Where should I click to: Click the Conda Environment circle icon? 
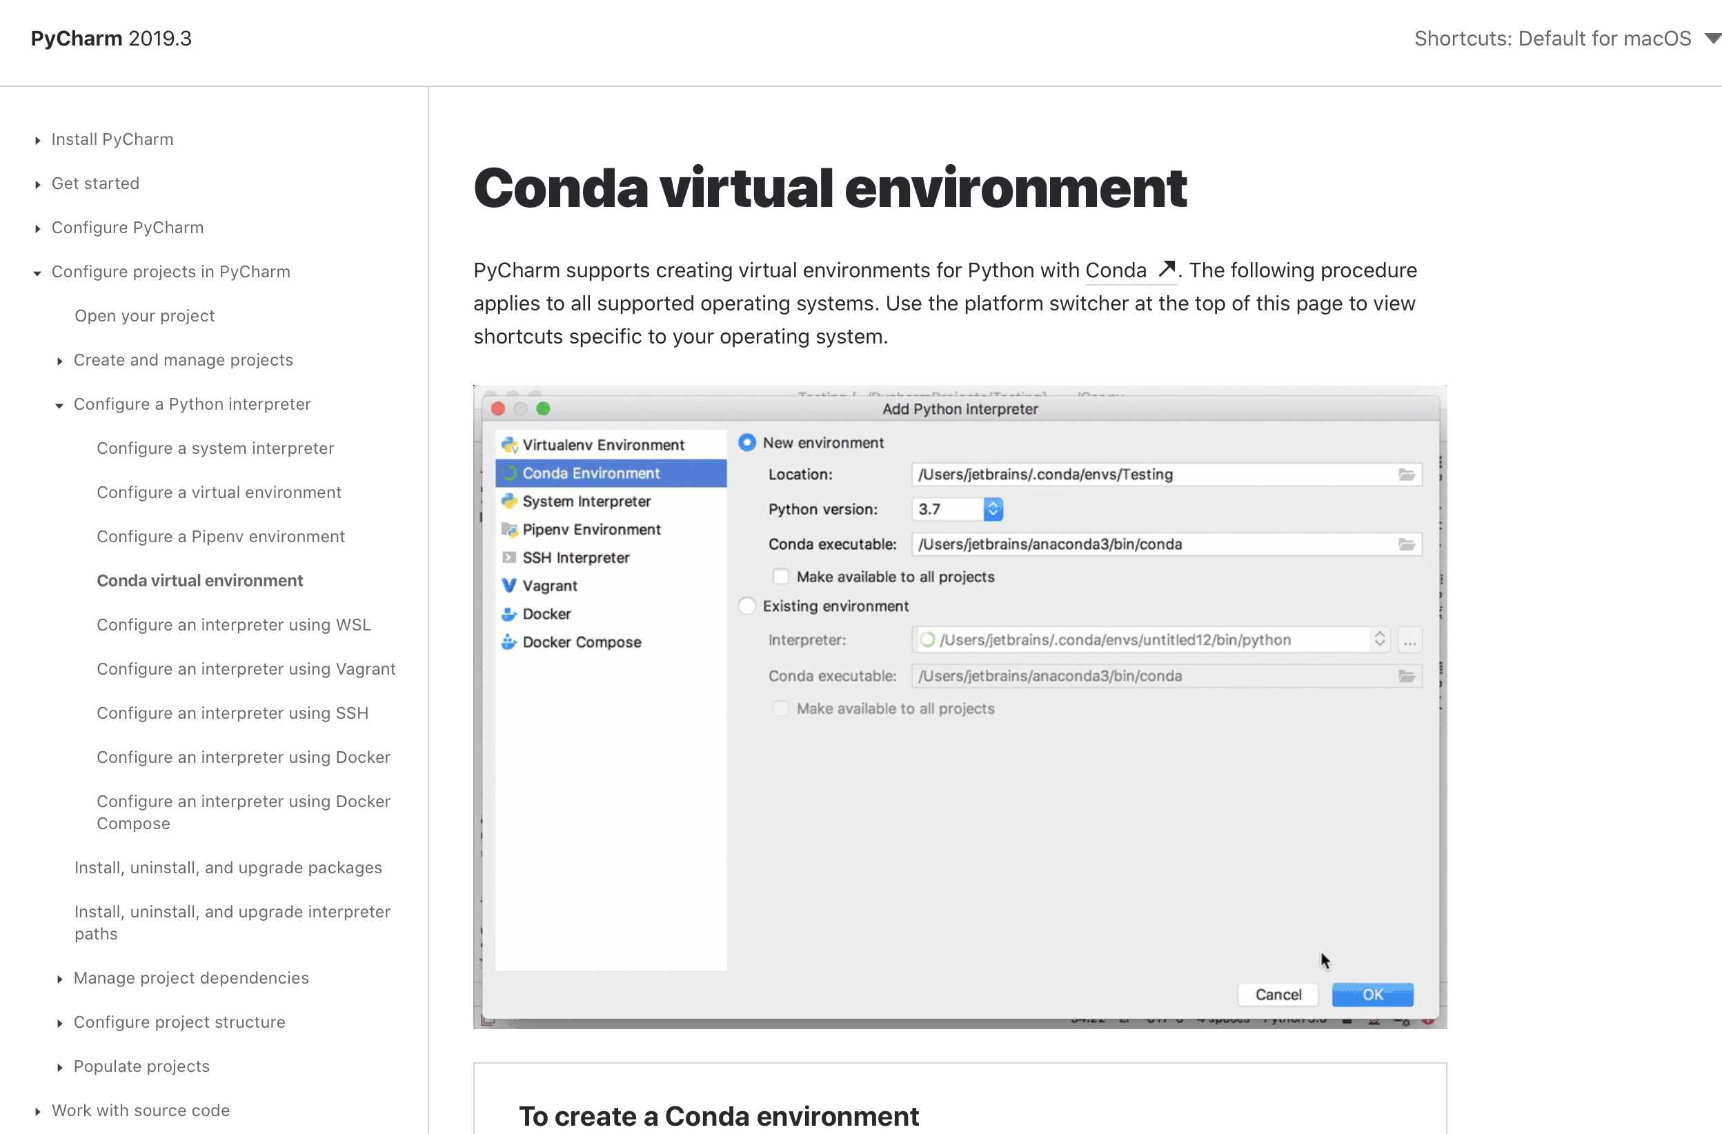tap(509, 473)
